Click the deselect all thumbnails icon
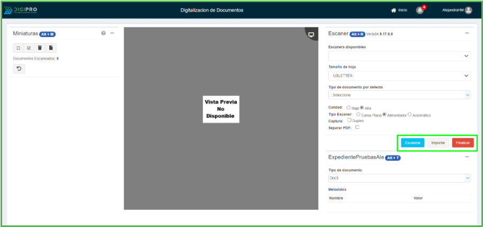Screen dimensions: 483x227 coord(18,48)
